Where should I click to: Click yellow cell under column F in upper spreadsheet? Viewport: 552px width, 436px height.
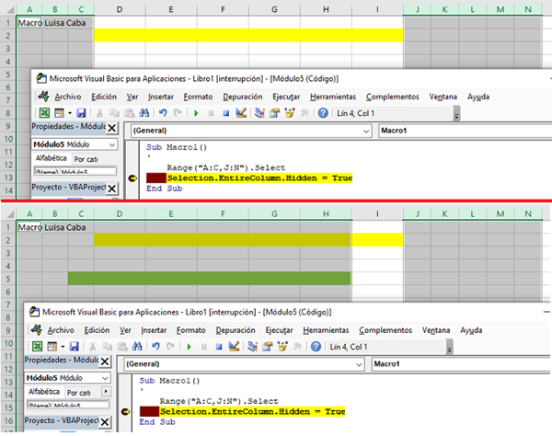pyautogui.click(x=223, y=35)
